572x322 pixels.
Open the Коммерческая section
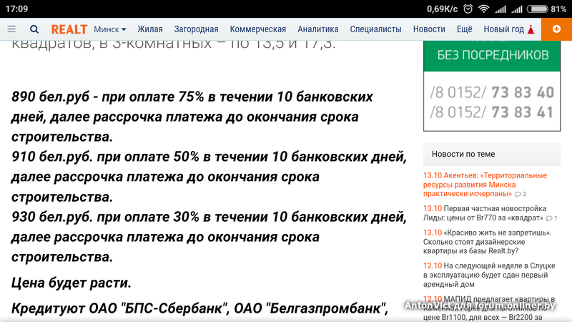tap(258, 29)
